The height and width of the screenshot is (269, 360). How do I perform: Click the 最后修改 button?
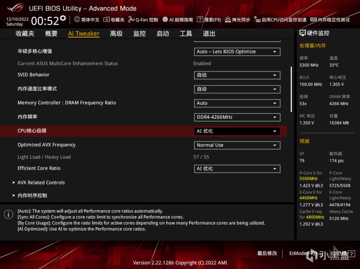click(x=267, y=253)
